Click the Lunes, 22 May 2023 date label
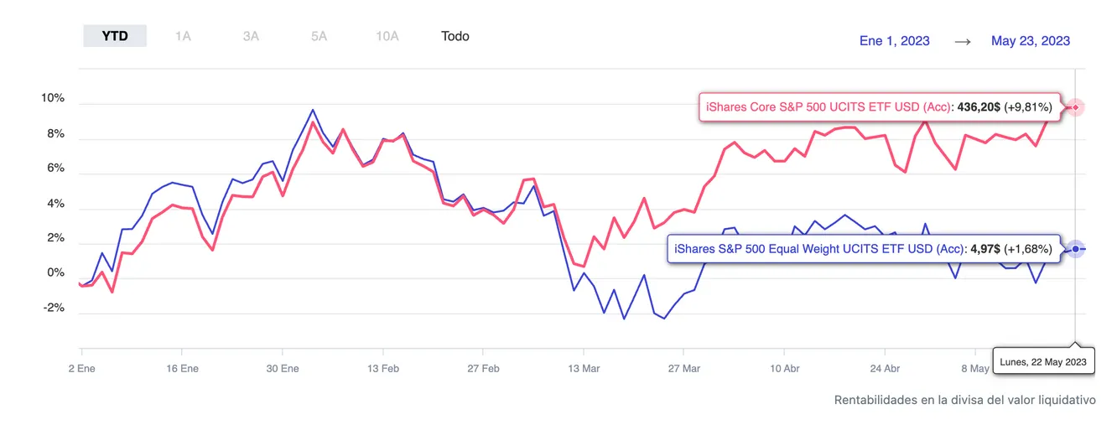This screenshot has width=1117, height=425. point(1042,362)
